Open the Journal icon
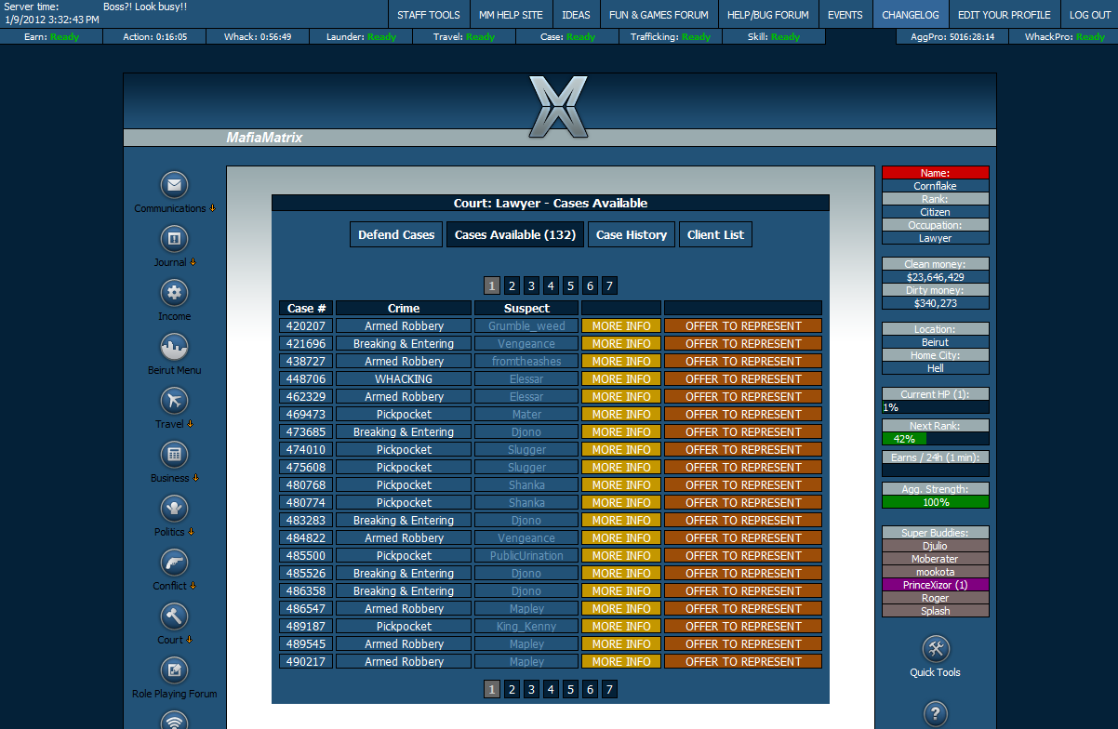The image size is (1118, 729). tap(174, 239)
